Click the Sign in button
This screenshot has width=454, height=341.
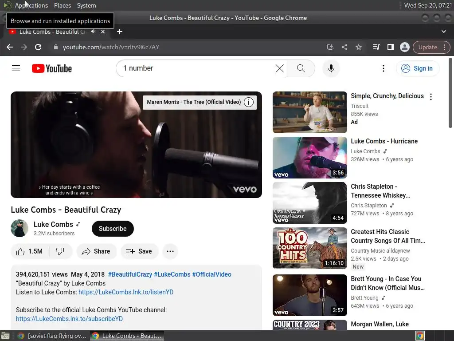coord(417,68)
